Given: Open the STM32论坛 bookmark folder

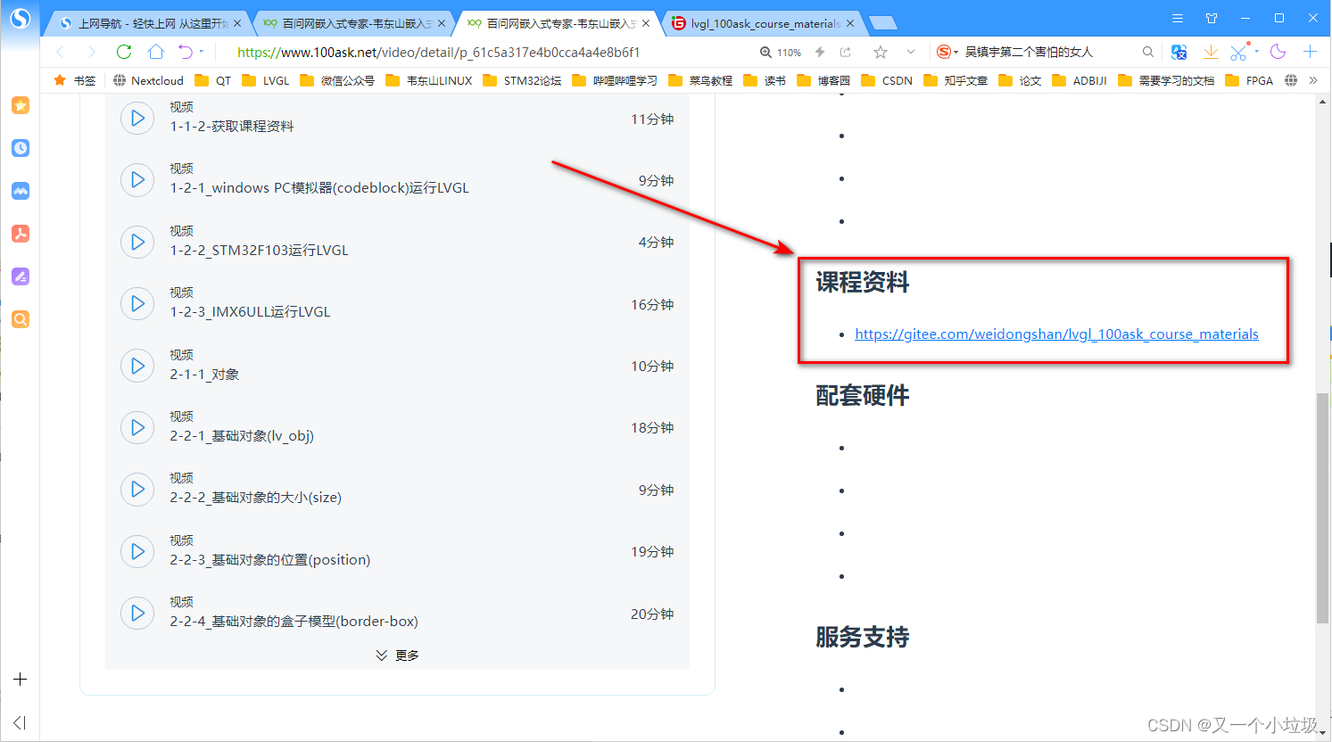Looking at the screenshot, I should click(522, 80).
